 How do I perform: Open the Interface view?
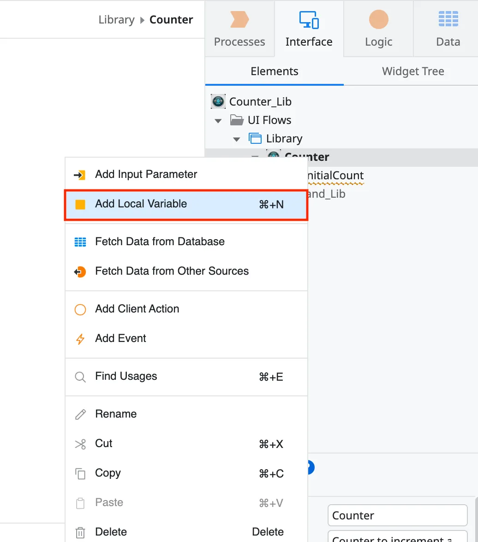point(309,29)
